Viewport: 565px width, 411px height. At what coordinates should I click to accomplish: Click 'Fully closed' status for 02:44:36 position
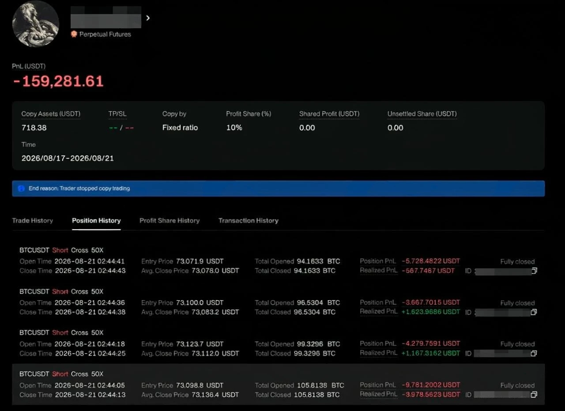517,303
